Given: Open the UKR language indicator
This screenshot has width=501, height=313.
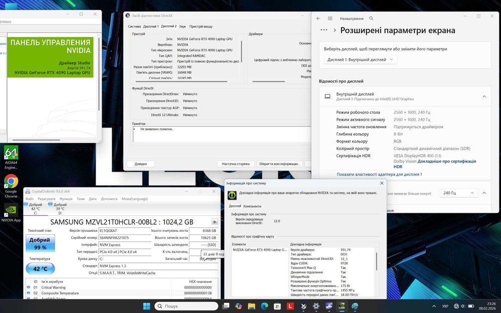Looking at the screenshot, I should [445, 306].
